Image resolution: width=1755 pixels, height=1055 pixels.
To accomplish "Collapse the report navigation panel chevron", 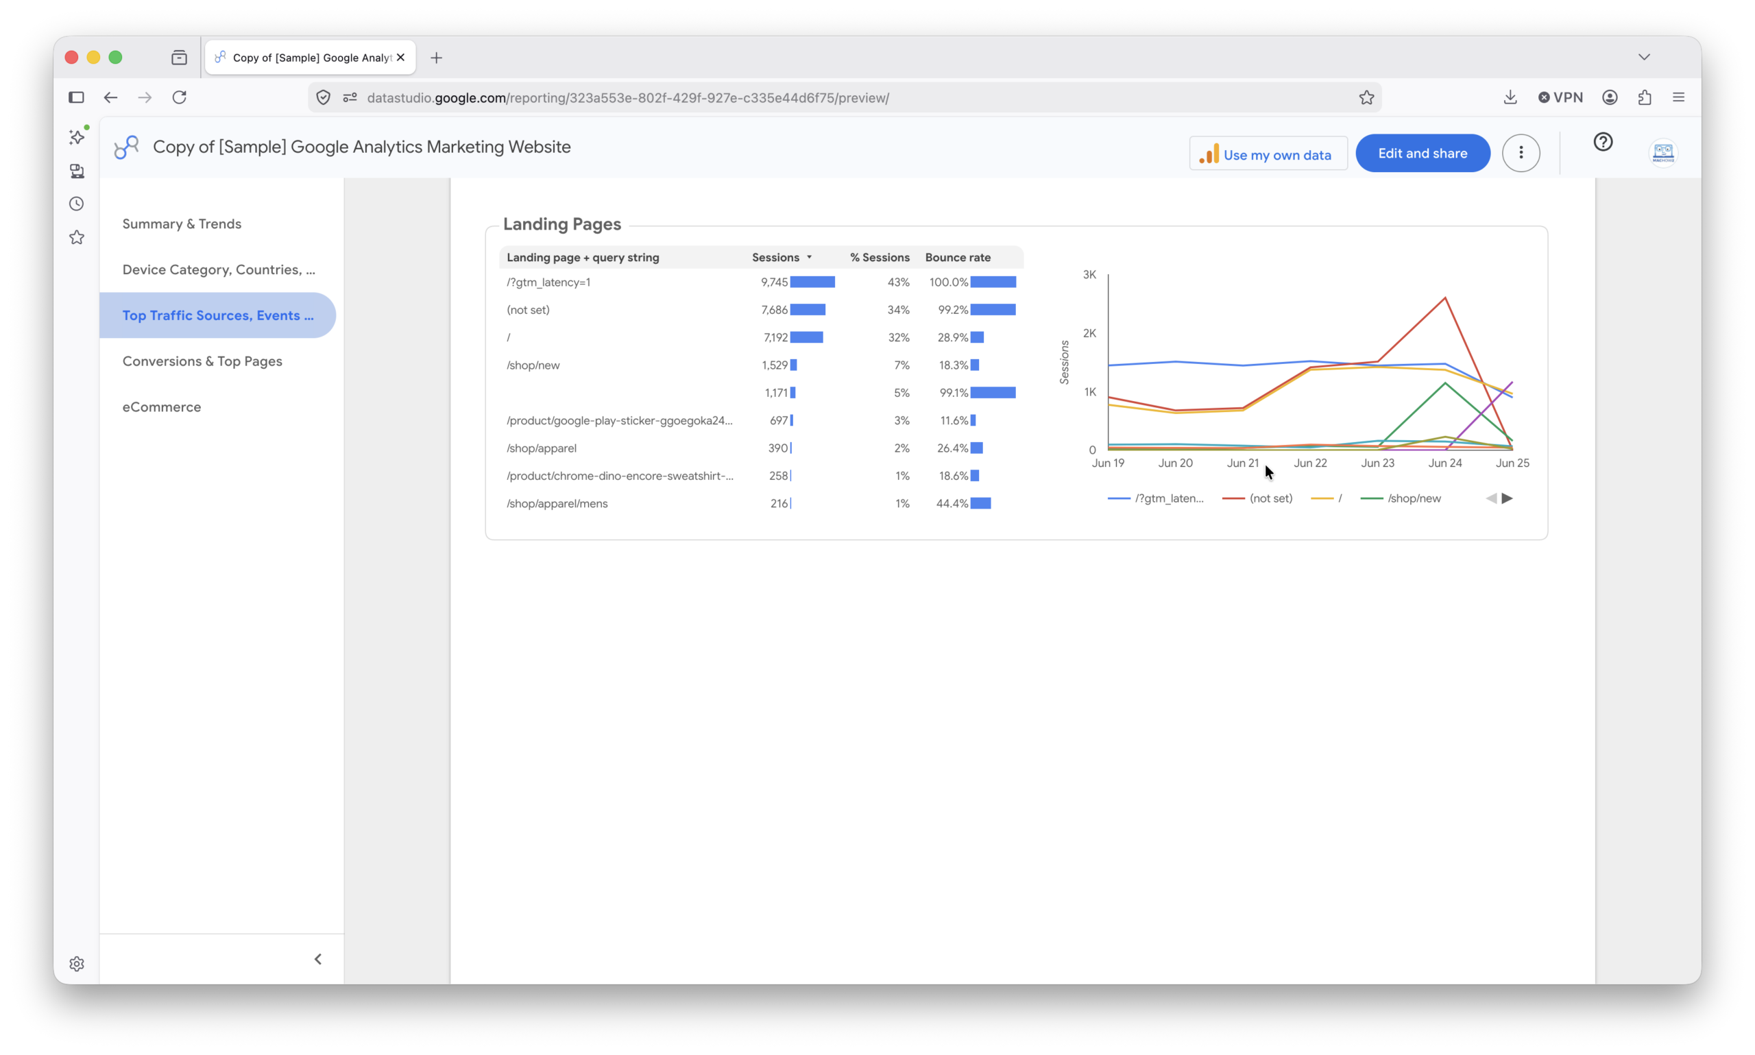I will tap(317, 958).
